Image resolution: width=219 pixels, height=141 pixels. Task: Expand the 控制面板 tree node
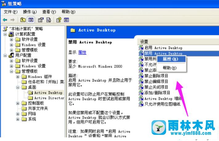pyautogui.click(x=18, y=104)
